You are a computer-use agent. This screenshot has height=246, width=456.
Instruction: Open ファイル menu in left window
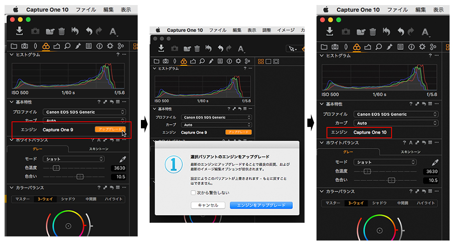(x=86, y=10)
